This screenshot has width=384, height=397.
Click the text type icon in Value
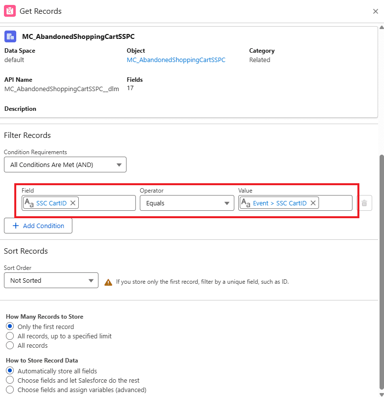[x=246, y=203]
